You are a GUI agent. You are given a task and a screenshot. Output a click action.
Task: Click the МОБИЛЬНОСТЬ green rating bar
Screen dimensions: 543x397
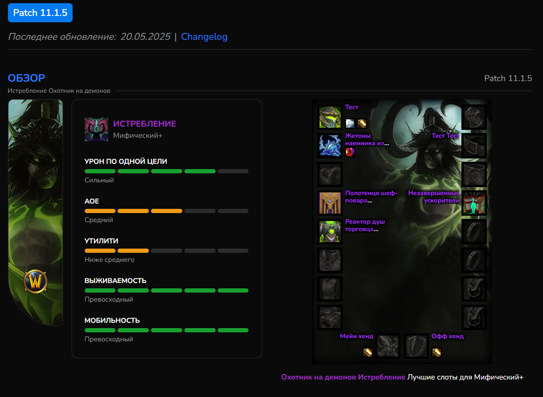(166, 331)
